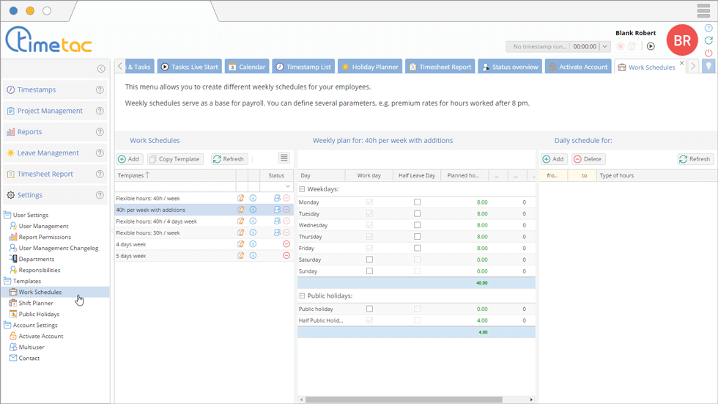The width and height of the screenshot is (718, 404).
Task: Open assigned users for Flexible hours: 30h / week
Action: pyautogui.click(x=277, y=232)
